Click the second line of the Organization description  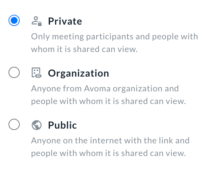coord(109,101)
